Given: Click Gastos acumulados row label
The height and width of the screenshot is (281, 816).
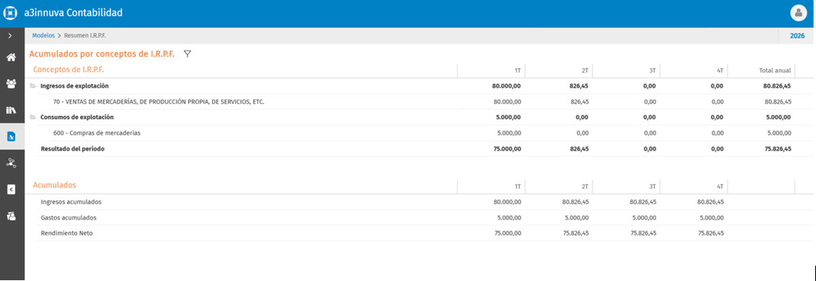Looking at the screenshot, I should 68,217.
